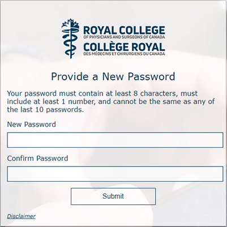The width and height of the screenshot is (227, 227).
Task: Focus the New Password input box
Action: pos(115,140)
